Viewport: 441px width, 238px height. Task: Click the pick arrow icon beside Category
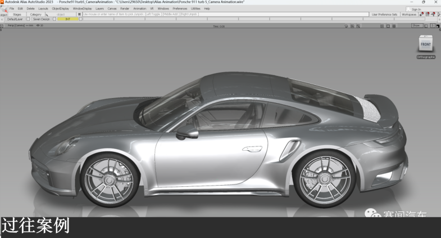[x=47, y=15]
